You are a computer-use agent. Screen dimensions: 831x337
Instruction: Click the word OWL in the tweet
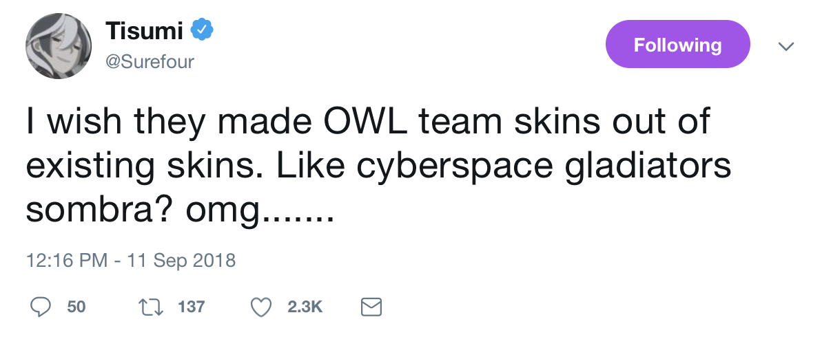coord(360,122)
